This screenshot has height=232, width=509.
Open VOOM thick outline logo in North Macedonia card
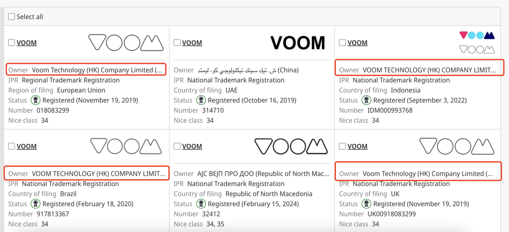(x=291, y=146)
